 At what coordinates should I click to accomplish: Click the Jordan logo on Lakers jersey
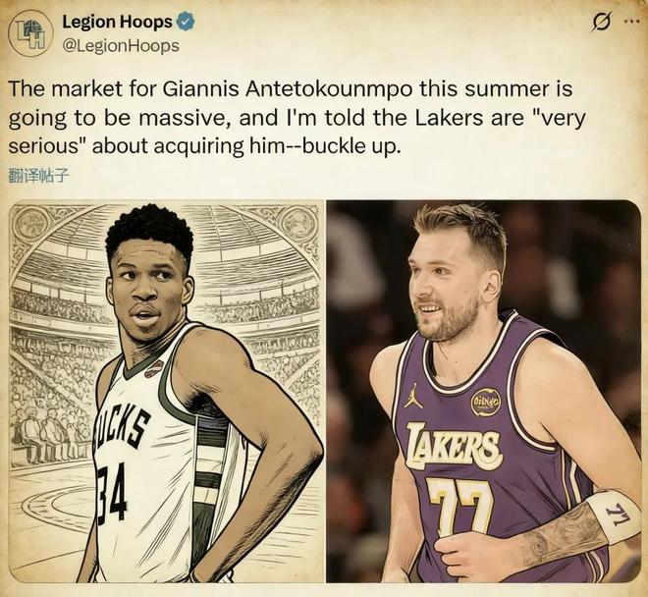pyautogui.click(x=413, y=396)
